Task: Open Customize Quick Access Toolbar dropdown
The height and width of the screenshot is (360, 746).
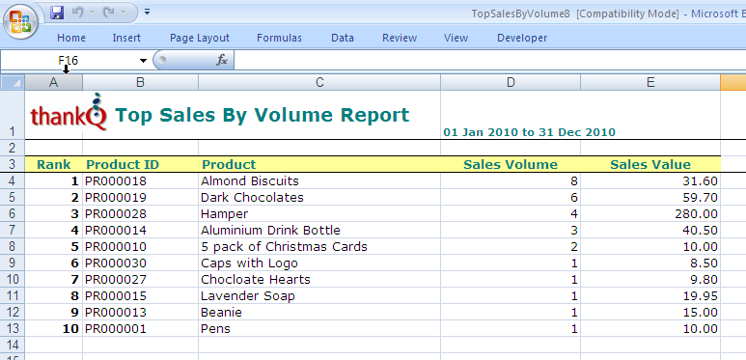Action: click(x=147, y=12)
